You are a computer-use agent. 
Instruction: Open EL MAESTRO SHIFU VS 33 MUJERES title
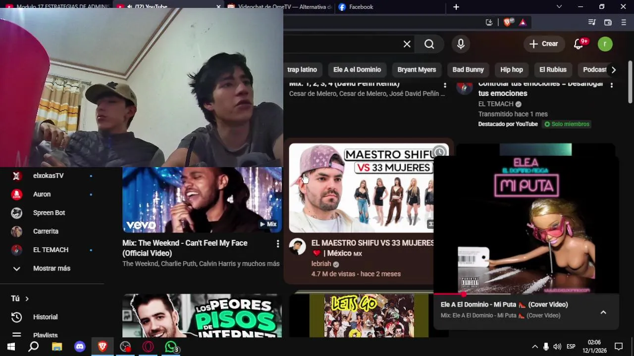pos(372,248)
